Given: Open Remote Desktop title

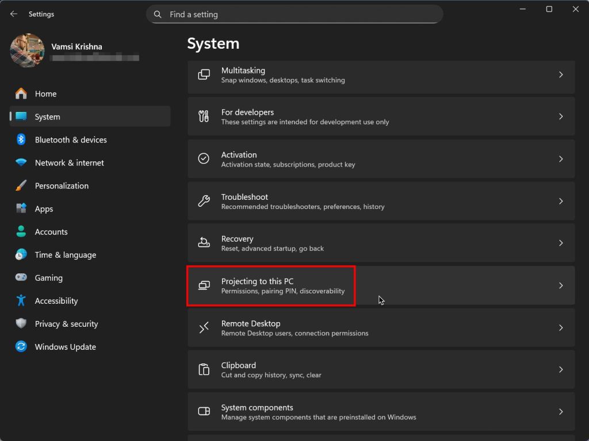Looking at the screenshot, I should click(251, 323).
